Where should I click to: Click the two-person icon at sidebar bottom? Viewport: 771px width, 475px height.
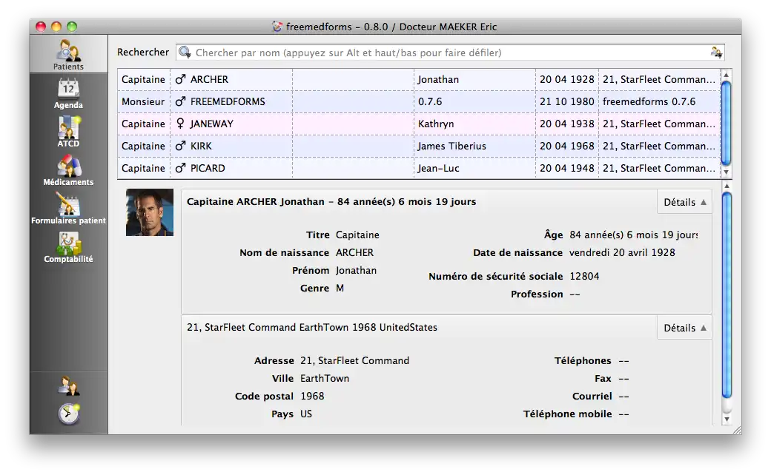coord(69,385)
